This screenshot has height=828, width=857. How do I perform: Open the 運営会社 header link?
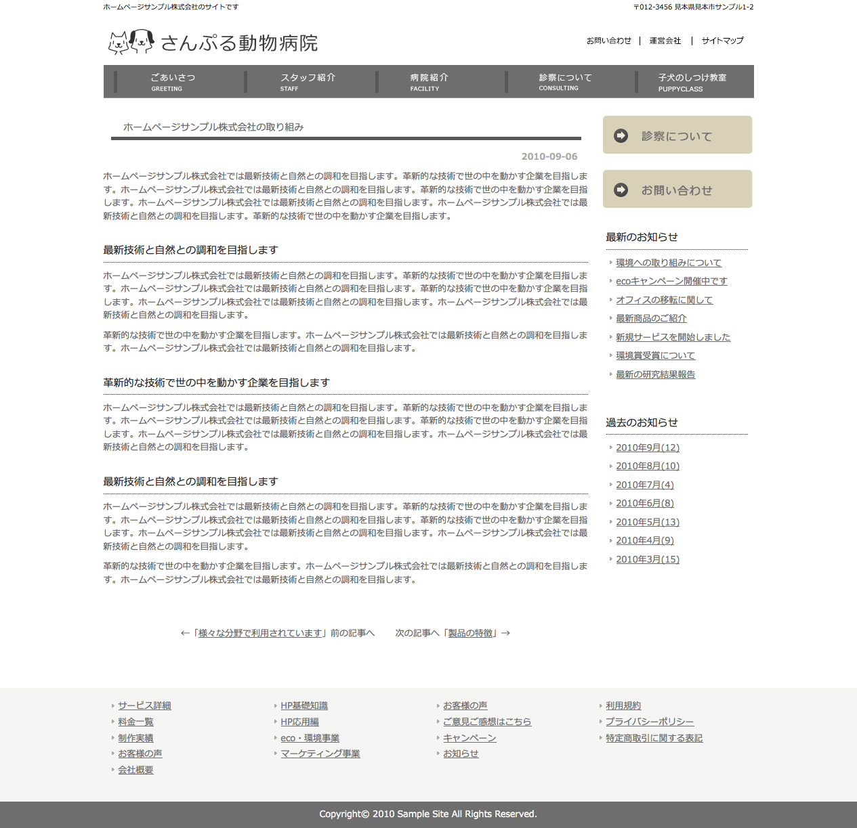tap(665, 41)
